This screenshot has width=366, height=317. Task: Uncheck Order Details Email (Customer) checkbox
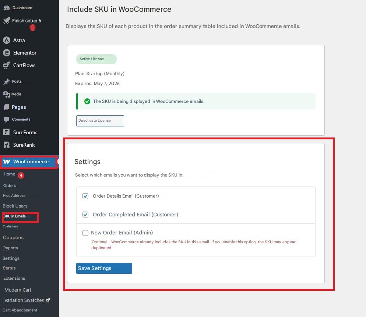pyautogui.click(x=85, y=196)
